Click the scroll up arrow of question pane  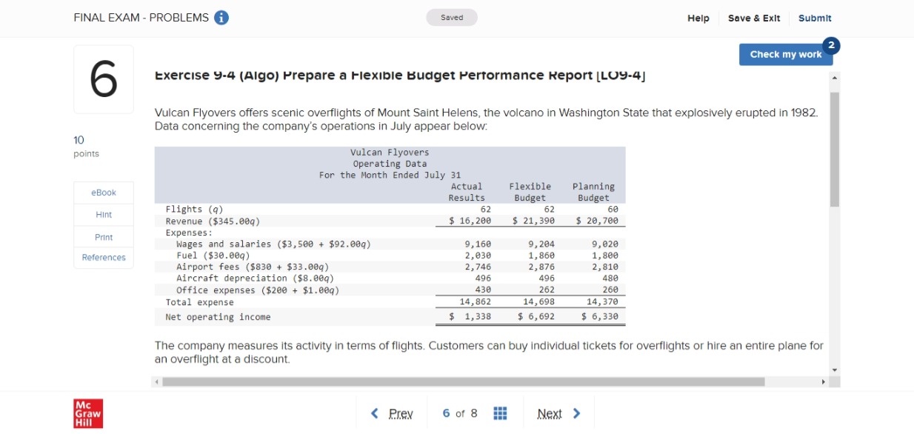coord(836,77)
